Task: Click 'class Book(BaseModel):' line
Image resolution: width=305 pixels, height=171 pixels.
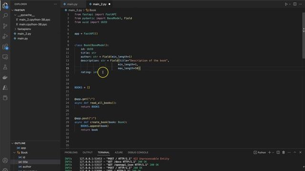Action: tap(91, 45)
